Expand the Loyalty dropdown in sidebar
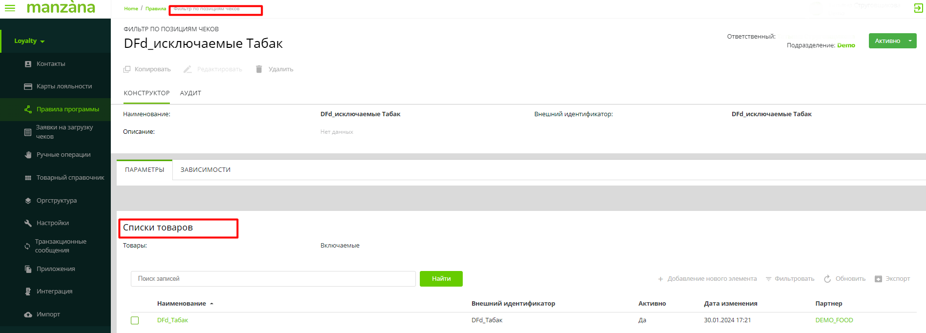The width and height of the screenshot is (926, 333). 29,41
